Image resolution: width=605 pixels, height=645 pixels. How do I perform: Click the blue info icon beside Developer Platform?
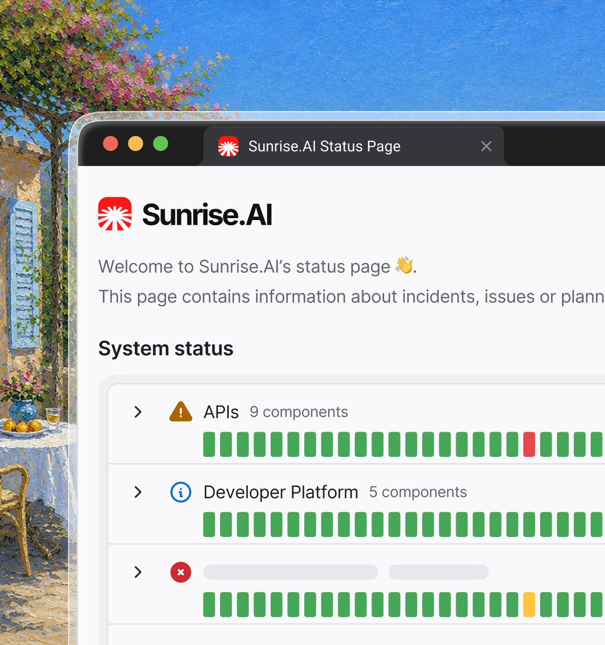tap(181, 492)
